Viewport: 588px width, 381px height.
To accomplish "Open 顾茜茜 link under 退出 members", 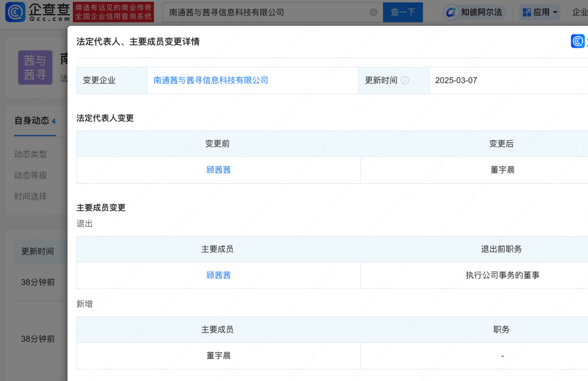I will [219, 275].
